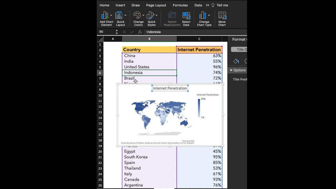Expand the Change Colors dropdown arrow
This screenshot has height=189, width=336.
(x=143, y=15)
